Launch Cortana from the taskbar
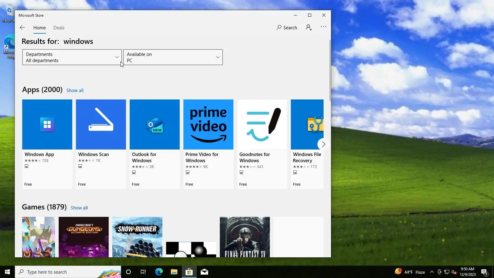Image resolution: width=494 pixels, height=278 pixels. coord(128,272)
